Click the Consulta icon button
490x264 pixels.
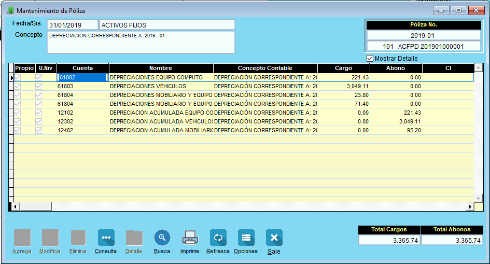point(106,238)
